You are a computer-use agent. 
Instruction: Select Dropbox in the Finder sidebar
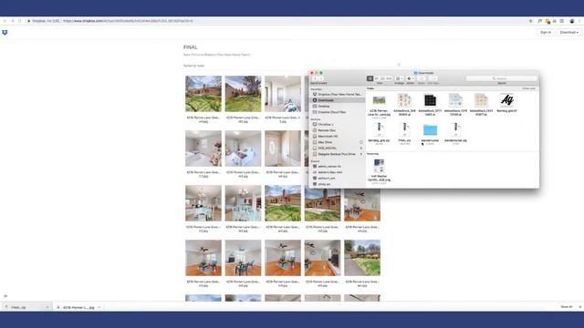pos(337,95)
